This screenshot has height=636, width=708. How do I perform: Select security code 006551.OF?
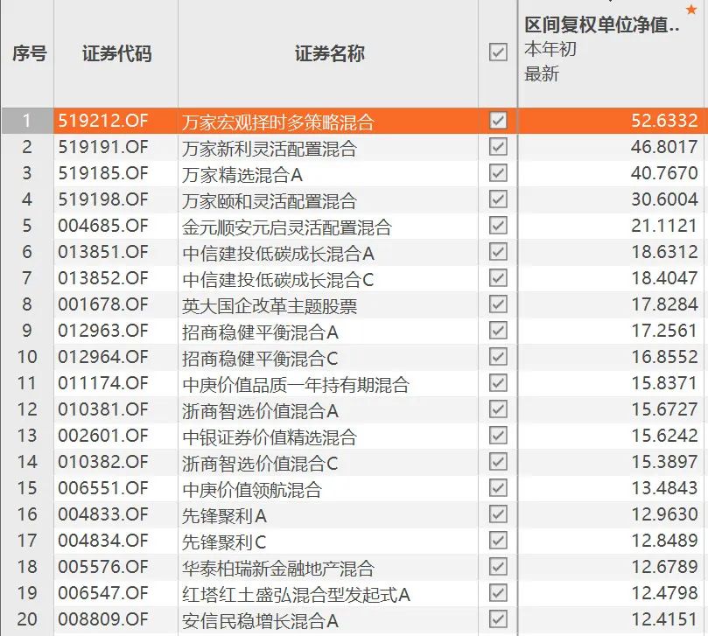[103, 487]
